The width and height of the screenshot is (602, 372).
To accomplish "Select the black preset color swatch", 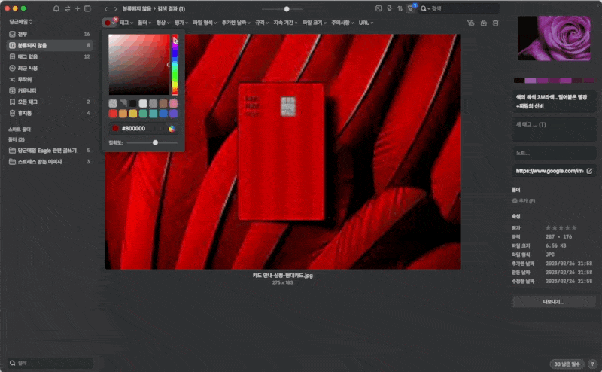I will point(133,103).
